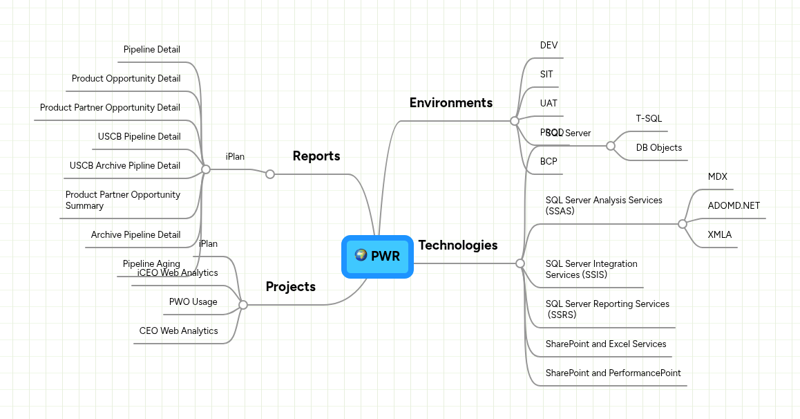Screen dimensions: 800x419
Task: Select the Pipeline Detail report node
Action: [x=151, y=50]
